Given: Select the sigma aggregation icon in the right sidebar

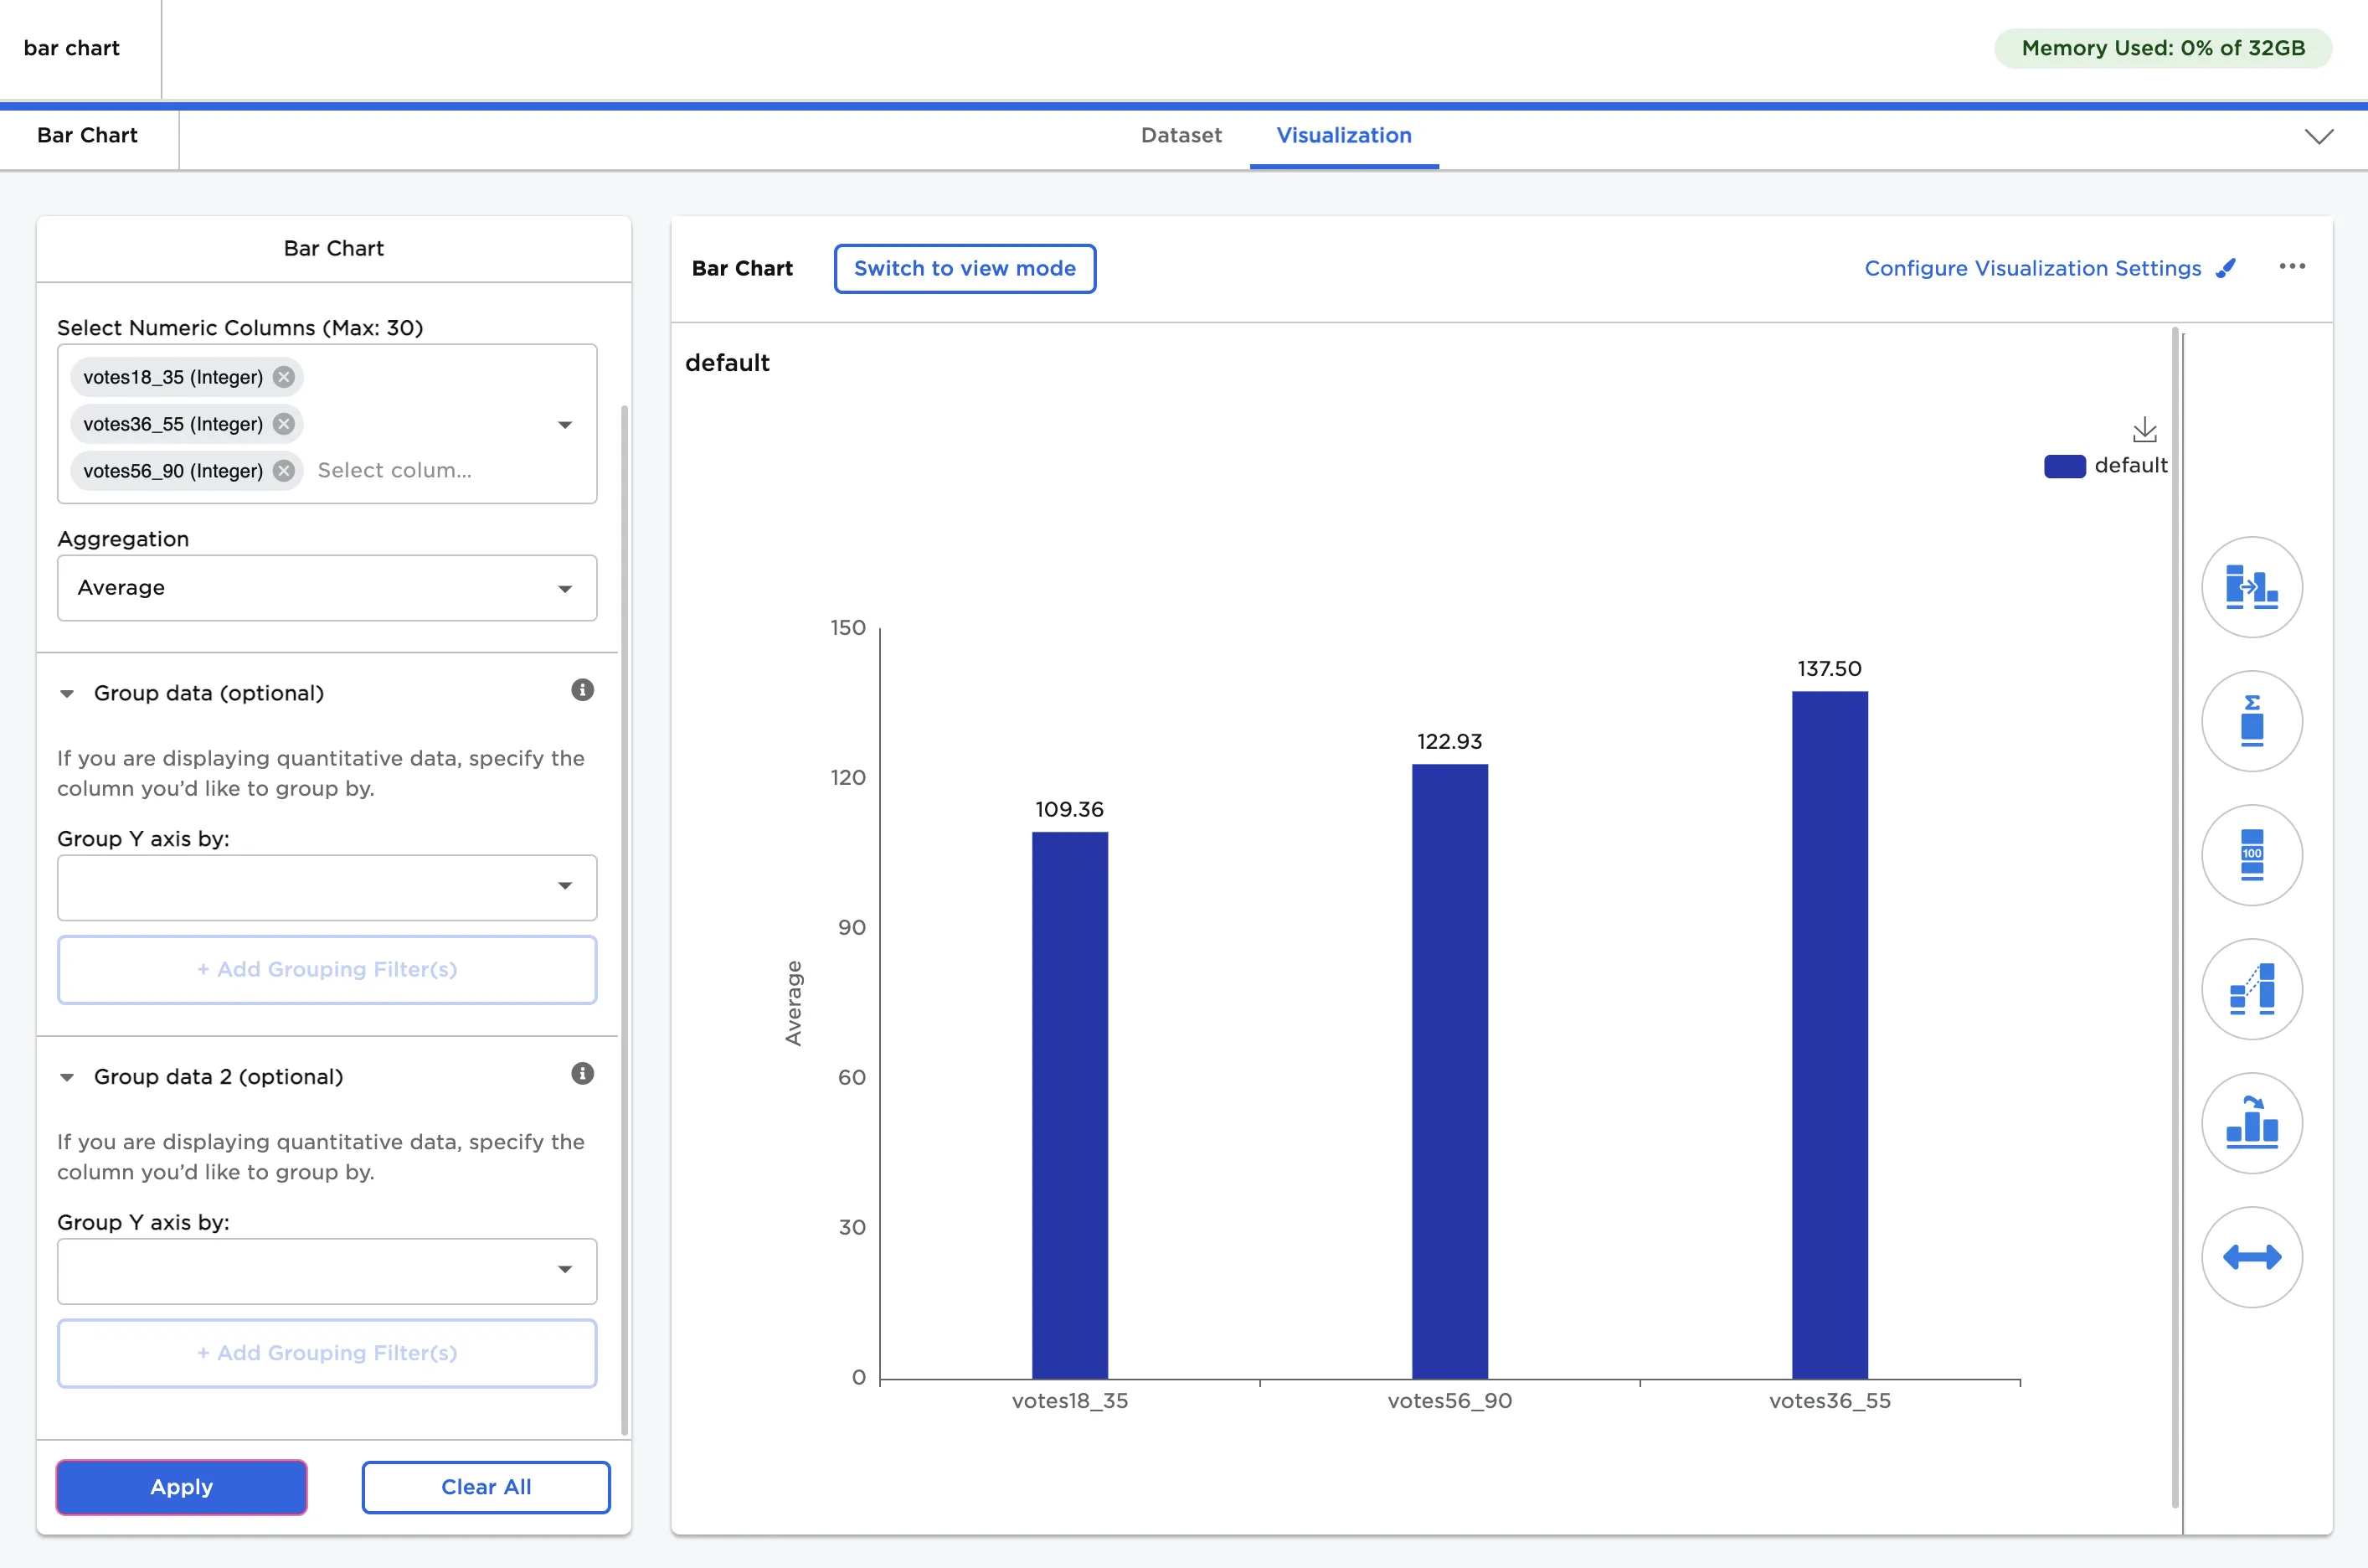Looking at the screenshot, I should (x=2252, y=720).
